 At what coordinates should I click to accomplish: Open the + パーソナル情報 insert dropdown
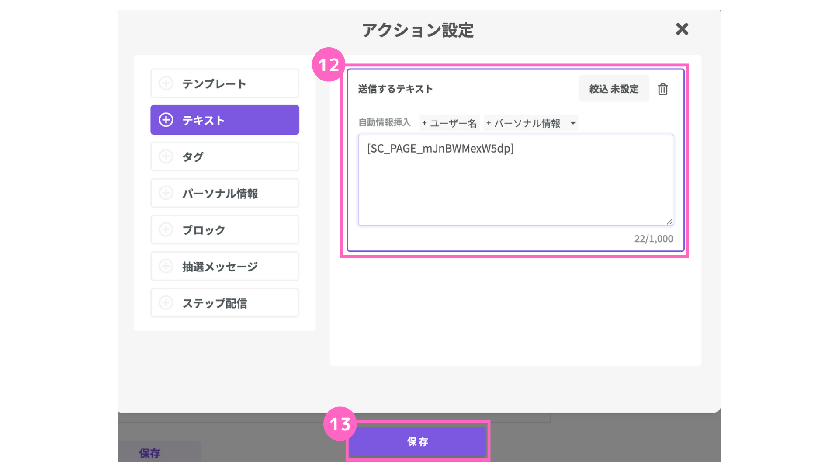pos(531,123)
